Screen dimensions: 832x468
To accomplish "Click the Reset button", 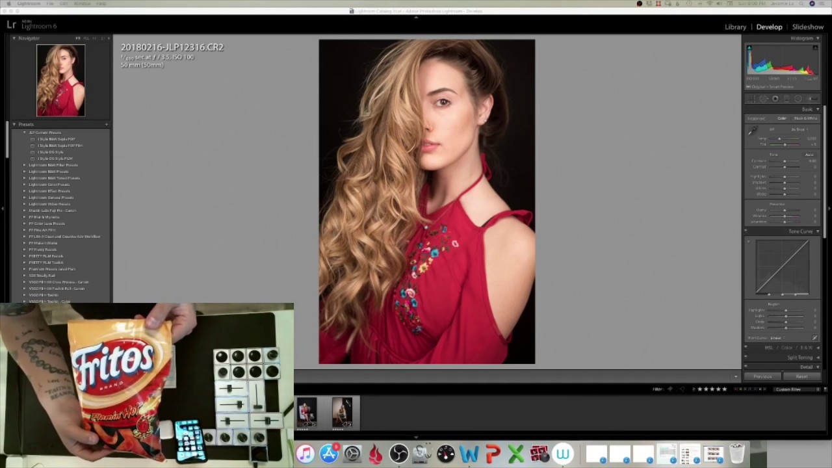I will (801, 376).
